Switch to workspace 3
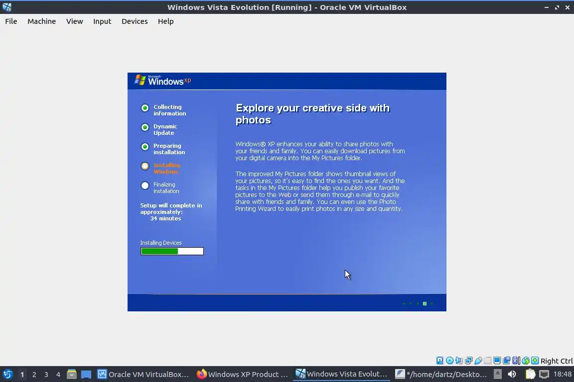This screenshot has height=382, width=574. coord(46,375)
